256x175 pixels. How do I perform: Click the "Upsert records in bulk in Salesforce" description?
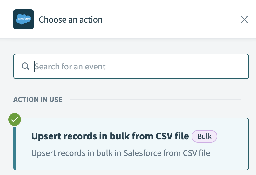click(121, 153)
